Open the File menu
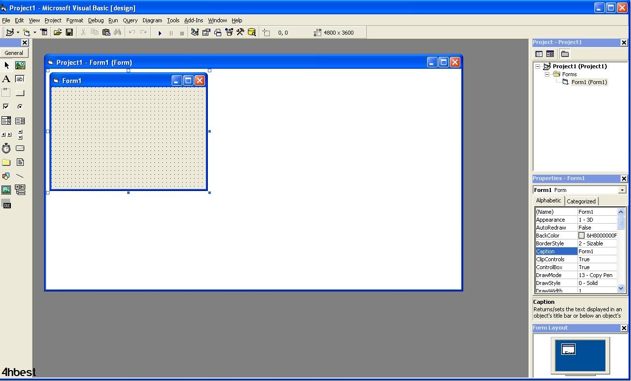The width and height of the screenshot is (631, 381). [6, 20]
